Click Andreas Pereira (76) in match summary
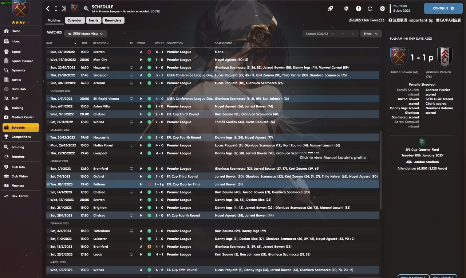The width and height of the screenshot is (466, 278). pyautogui.click(x=438, y=74)
